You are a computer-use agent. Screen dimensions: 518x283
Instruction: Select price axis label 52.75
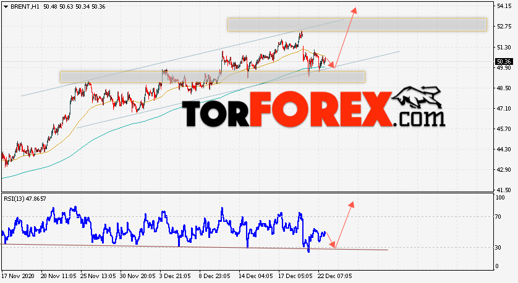tap(504, 27)
